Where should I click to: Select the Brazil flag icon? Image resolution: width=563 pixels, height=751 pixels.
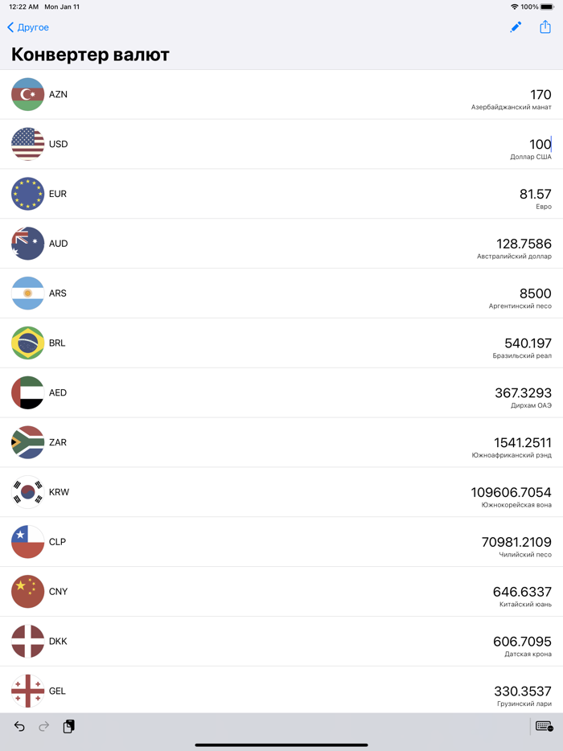(27, 343)
